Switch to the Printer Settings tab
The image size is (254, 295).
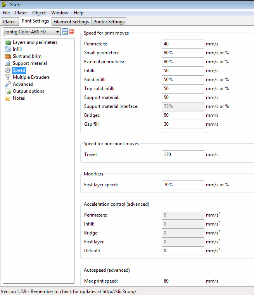(x=109, y=22)
